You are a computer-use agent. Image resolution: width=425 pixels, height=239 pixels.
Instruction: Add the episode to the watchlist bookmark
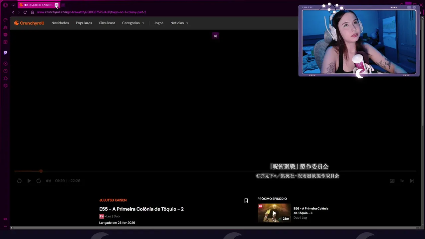click(x=246, y=200)
